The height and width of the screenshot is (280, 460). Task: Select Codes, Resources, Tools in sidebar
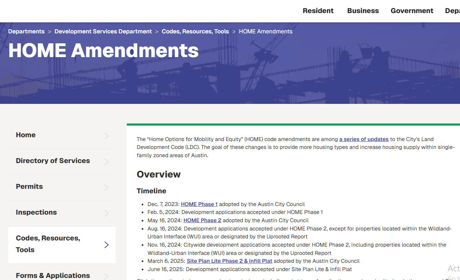pos(48,245)
